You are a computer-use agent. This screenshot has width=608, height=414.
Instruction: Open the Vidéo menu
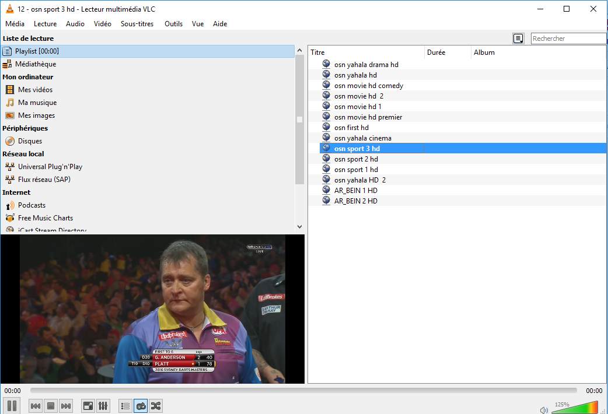click(102, 24)
